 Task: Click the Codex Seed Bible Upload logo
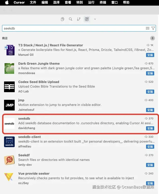[x=9, y=87]
